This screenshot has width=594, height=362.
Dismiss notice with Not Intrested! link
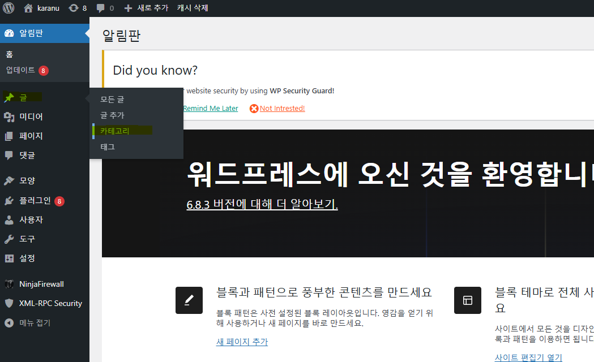(x=282, y=109)
